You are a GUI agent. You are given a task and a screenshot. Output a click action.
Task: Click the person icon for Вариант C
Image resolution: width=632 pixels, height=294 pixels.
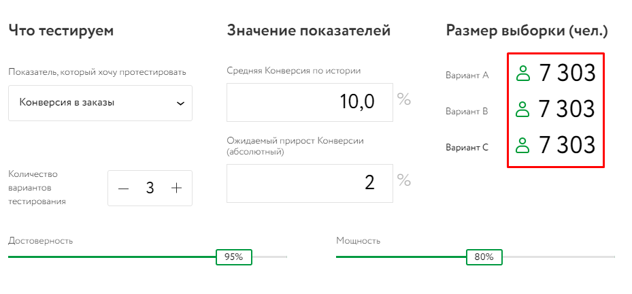(522, 145)
